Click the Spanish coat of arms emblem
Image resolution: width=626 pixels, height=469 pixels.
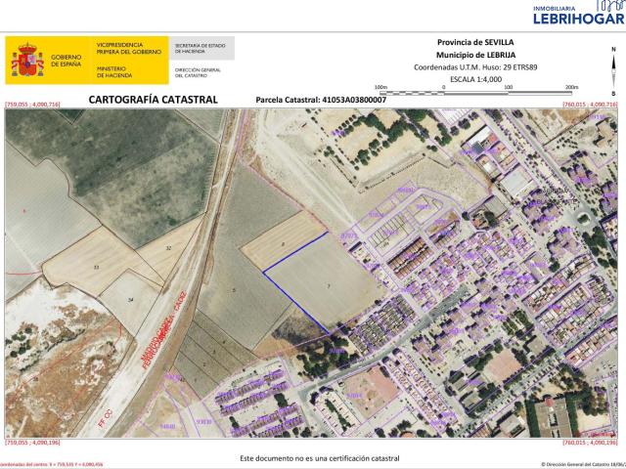point(24,61)
